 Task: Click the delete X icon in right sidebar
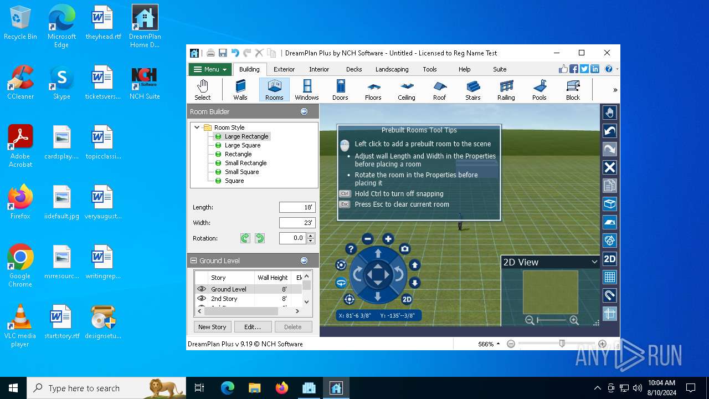point(609,167)
